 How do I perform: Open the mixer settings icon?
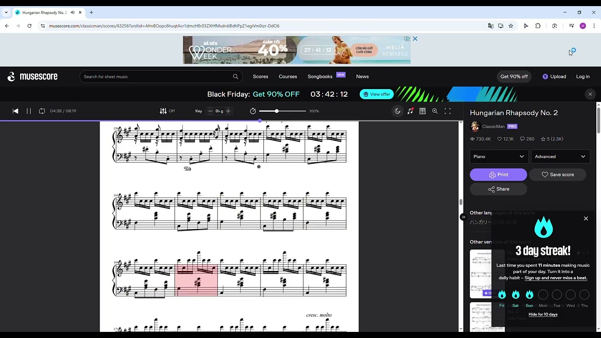point(163,111)
